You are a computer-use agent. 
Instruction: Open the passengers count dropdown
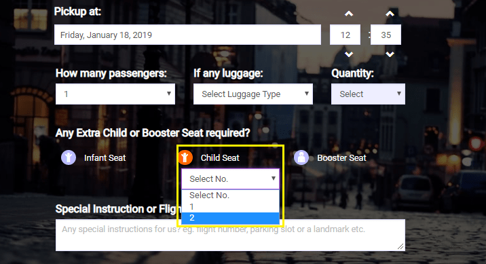115,94
